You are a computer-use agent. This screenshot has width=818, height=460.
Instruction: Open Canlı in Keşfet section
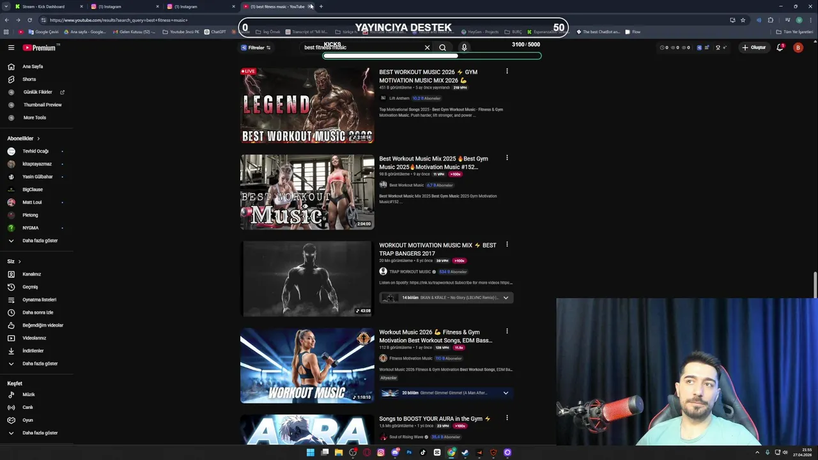click(27, 408)
